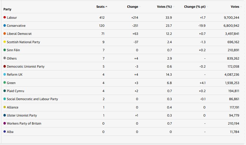Sort table by Votes (%) column
The height and width of the screenshot is (145, 246).
click(164, 7)
